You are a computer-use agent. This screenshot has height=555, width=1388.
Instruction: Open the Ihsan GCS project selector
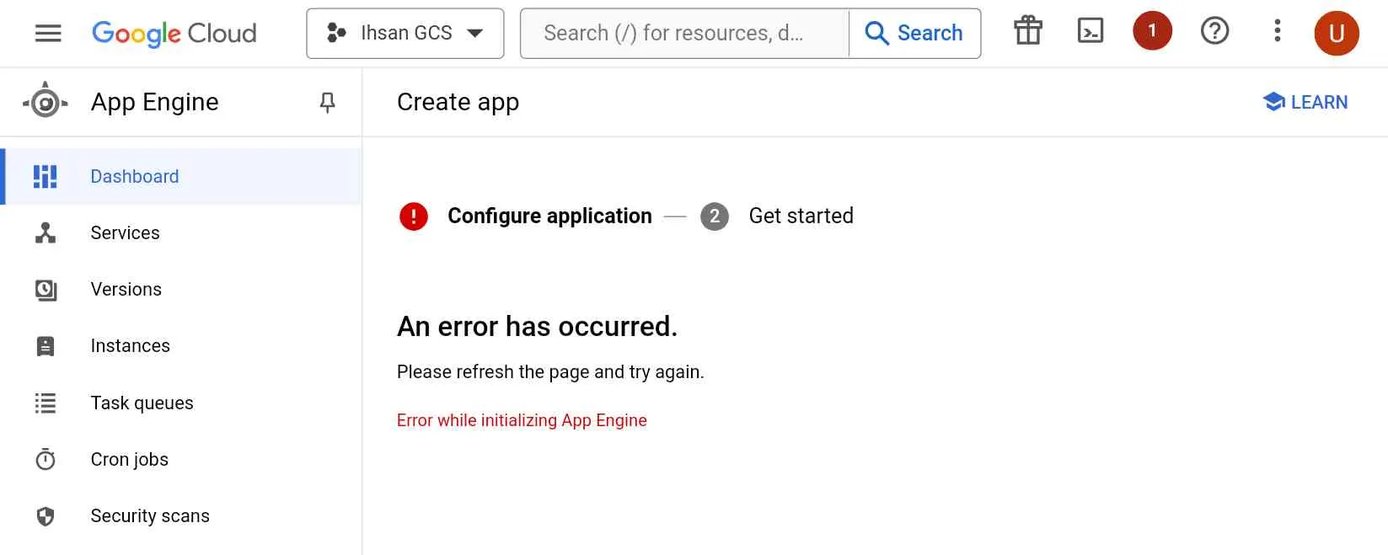tap(405, 33)
